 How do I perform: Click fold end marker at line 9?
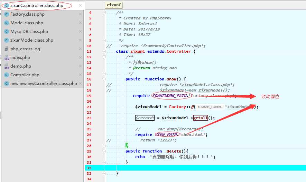click(104, 40)
